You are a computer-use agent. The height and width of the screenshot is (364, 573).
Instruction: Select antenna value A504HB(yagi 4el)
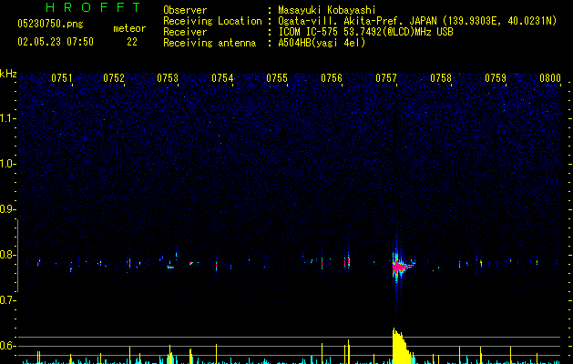[x=322, y=43]
